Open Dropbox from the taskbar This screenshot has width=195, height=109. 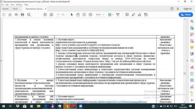tap(18, 106)
